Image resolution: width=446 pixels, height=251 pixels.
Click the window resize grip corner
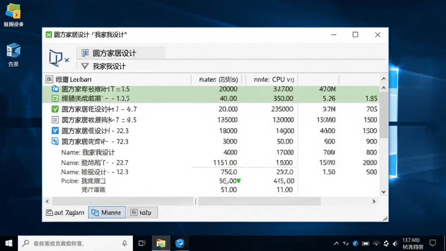385,219
